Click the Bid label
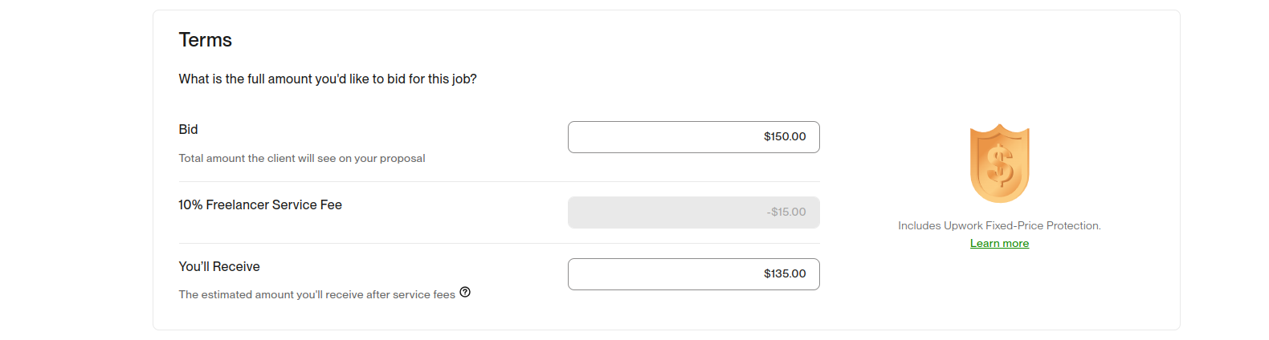 [x=188, y=130]
